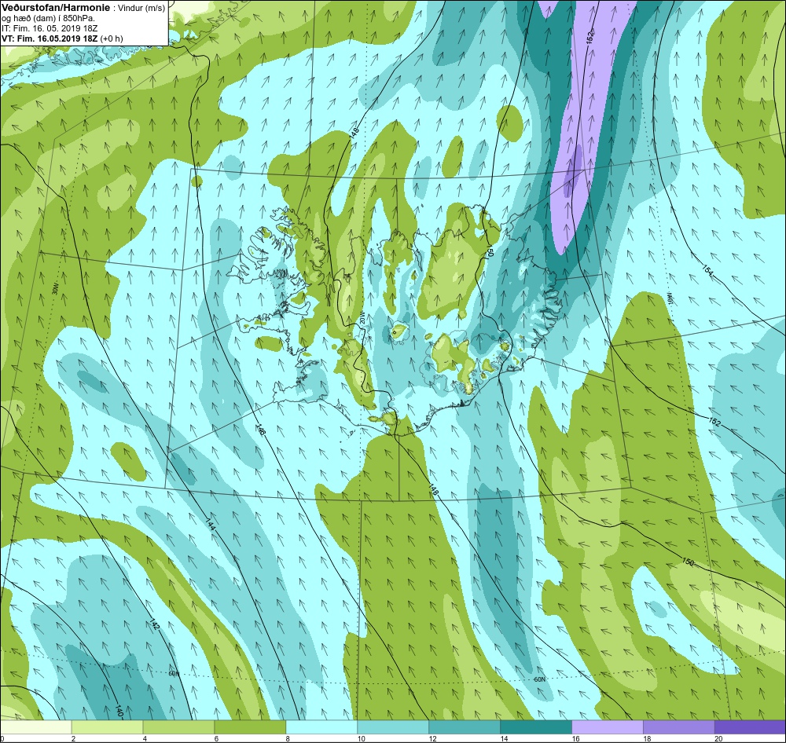Image resolution: width=786 pixels, height=743 pixels.
Task: Choose the 14–16 m/s dark teal legend swatch
Action: coord(536,727)
